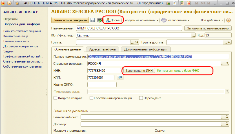Go to Задачи in sidebar
Viewport: 235px width, 134px height.
click(8, 51)
